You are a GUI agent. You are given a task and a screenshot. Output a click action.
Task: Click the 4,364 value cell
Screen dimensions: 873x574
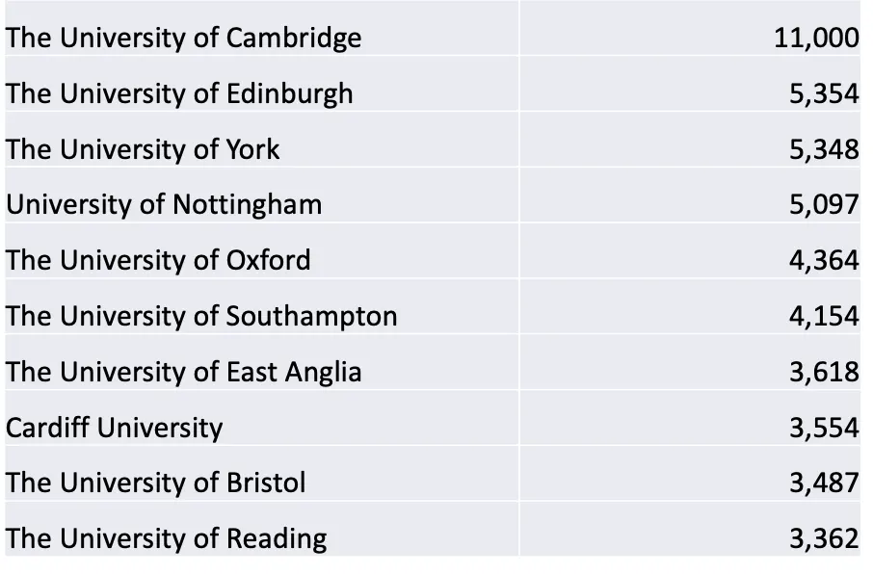[x=690, y=250]
